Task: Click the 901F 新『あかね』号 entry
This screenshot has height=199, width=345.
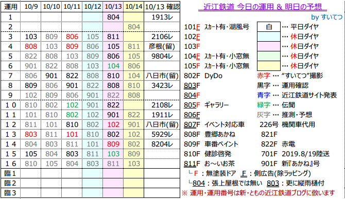Action: pyautogui.click(x=290, y=164)
